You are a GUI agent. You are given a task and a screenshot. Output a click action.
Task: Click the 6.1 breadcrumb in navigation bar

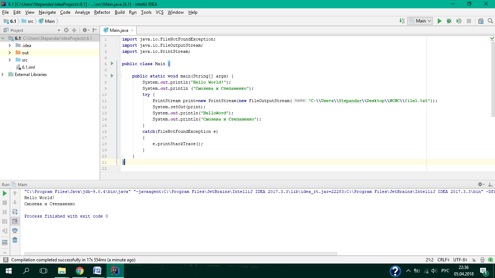10,21
